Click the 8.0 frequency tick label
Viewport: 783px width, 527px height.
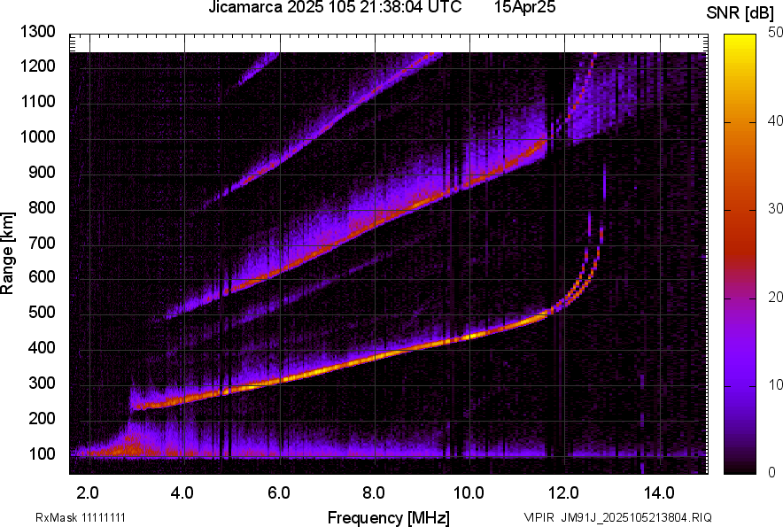374,493
